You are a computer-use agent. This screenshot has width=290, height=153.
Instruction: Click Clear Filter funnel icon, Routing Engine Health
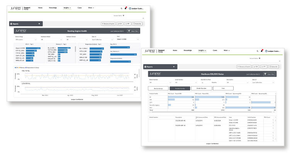pos(129,31)
